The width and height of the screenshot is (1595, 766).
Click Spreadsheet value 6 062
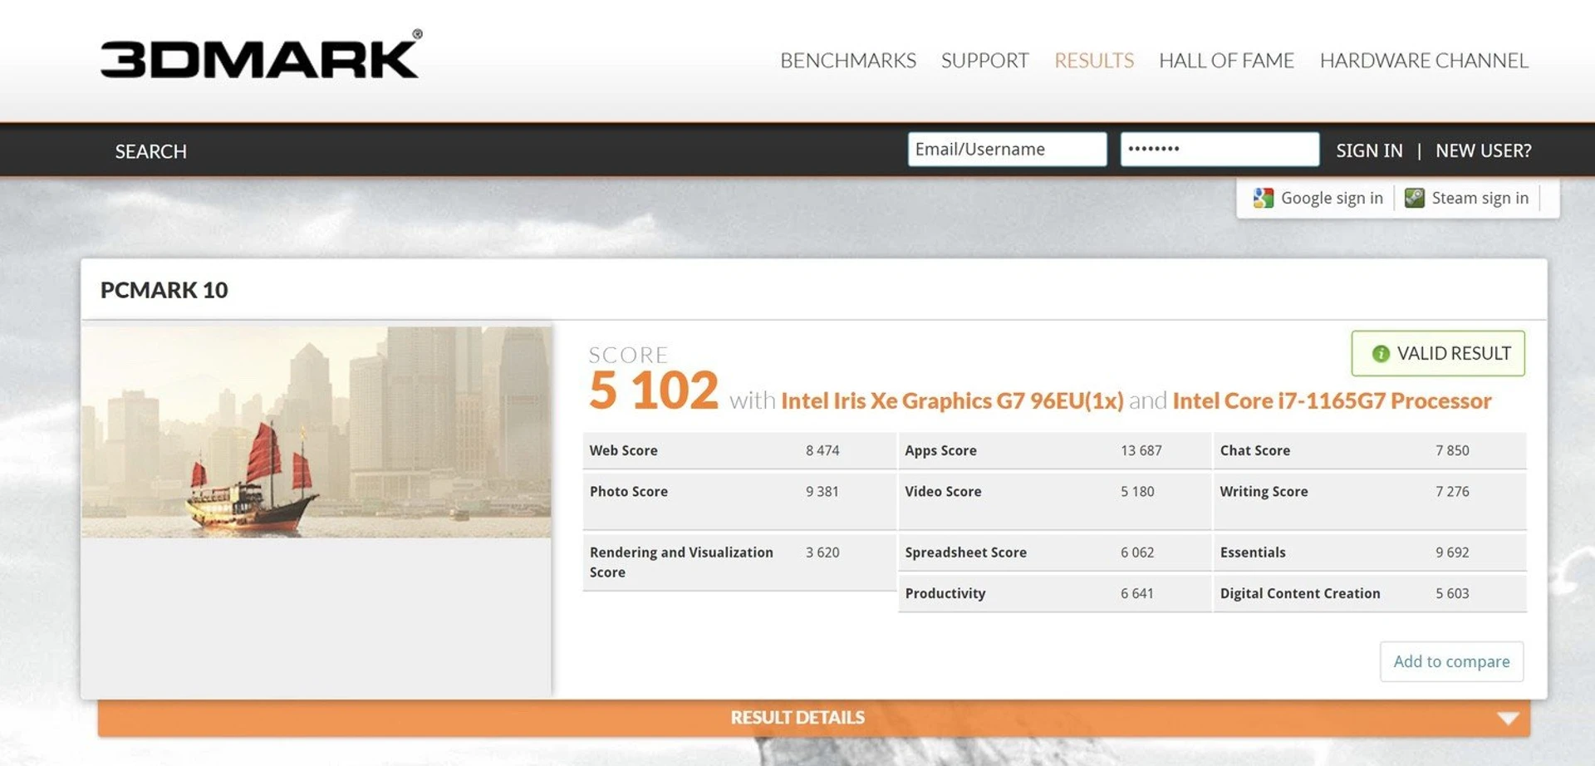(x=1137, y=552)
